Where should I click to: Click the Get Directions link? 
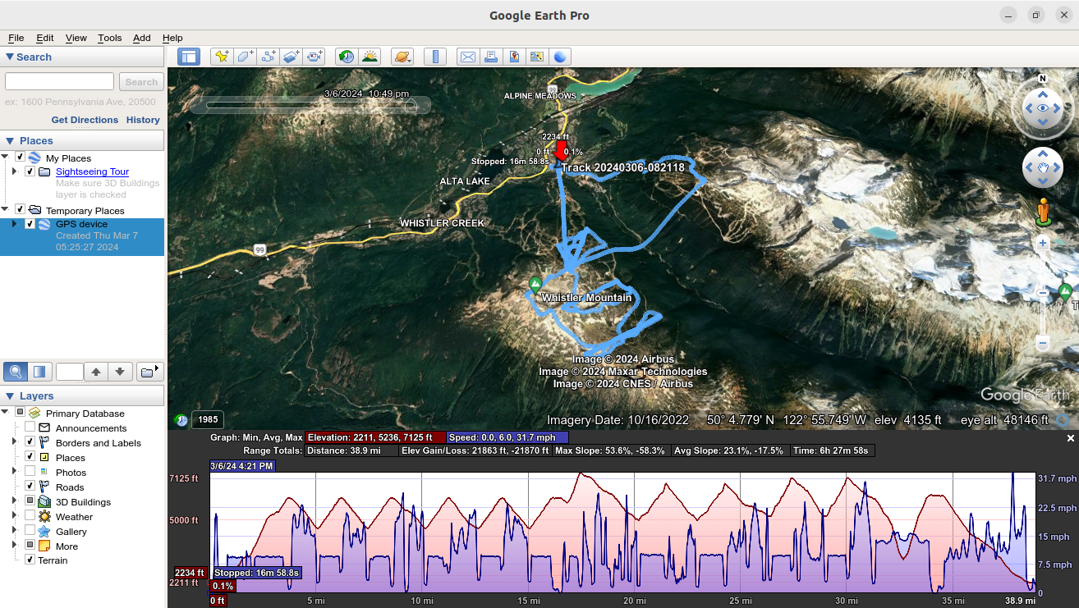pyautogui.click(x=85, y=120)
